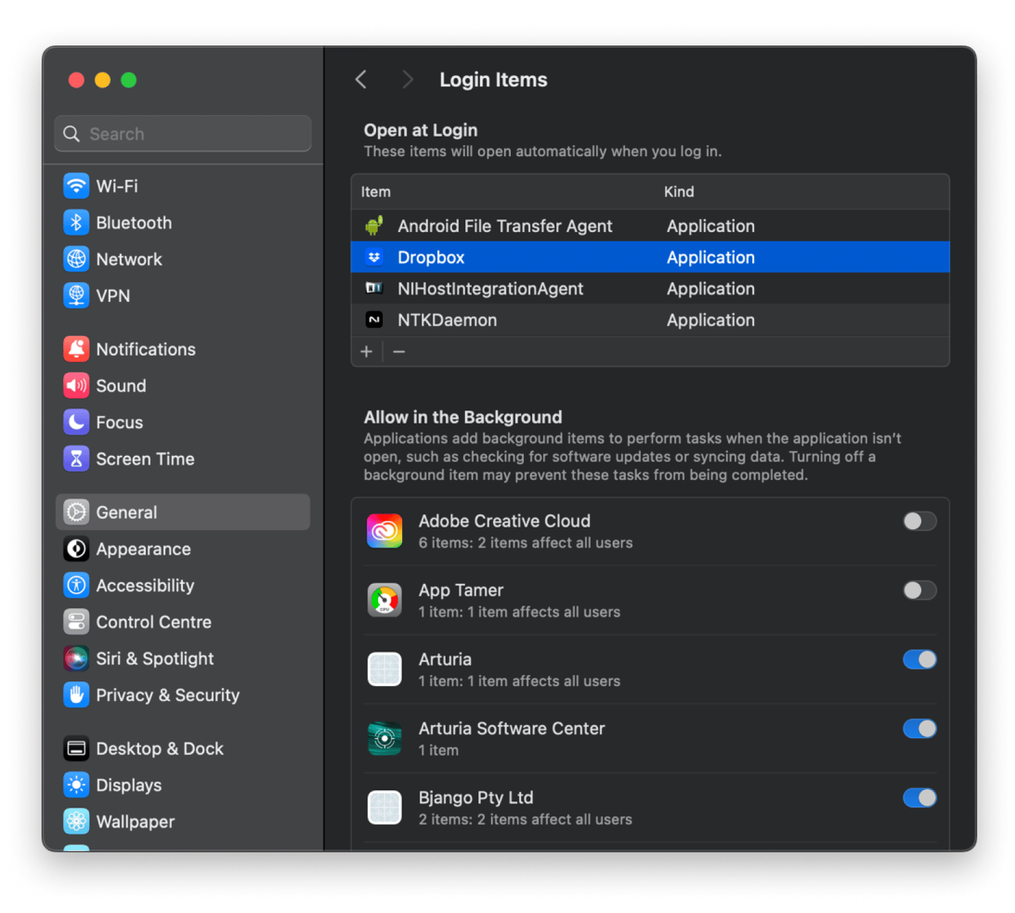Select NTKDaemon in login items list

(447, 320)
